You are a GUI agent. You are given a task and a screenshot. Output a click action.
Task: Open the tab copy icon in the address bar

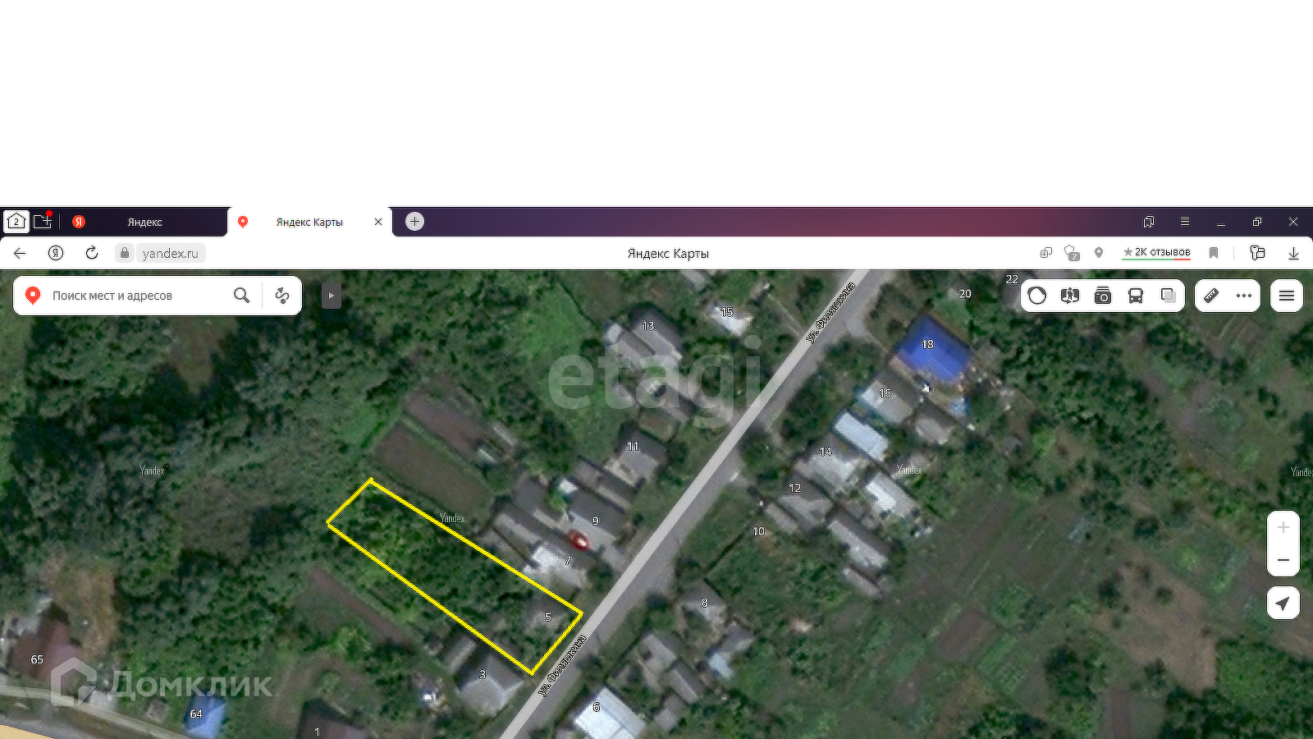point(1045,253)
